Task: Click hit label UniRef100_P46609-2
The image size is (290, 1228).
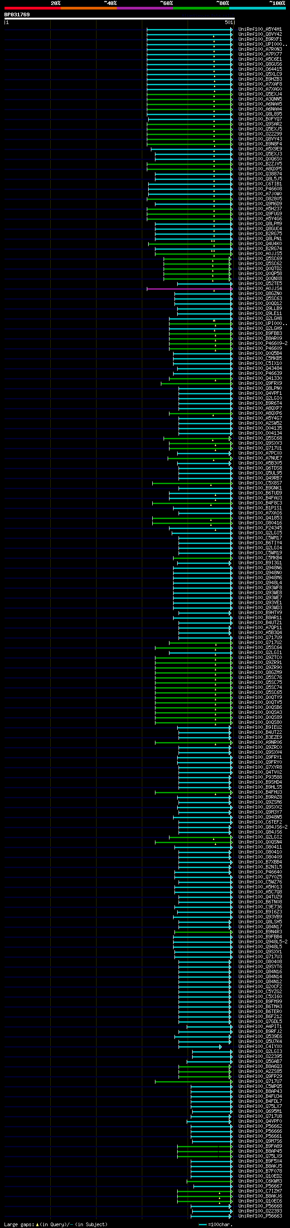Action: tap(263, 344)
